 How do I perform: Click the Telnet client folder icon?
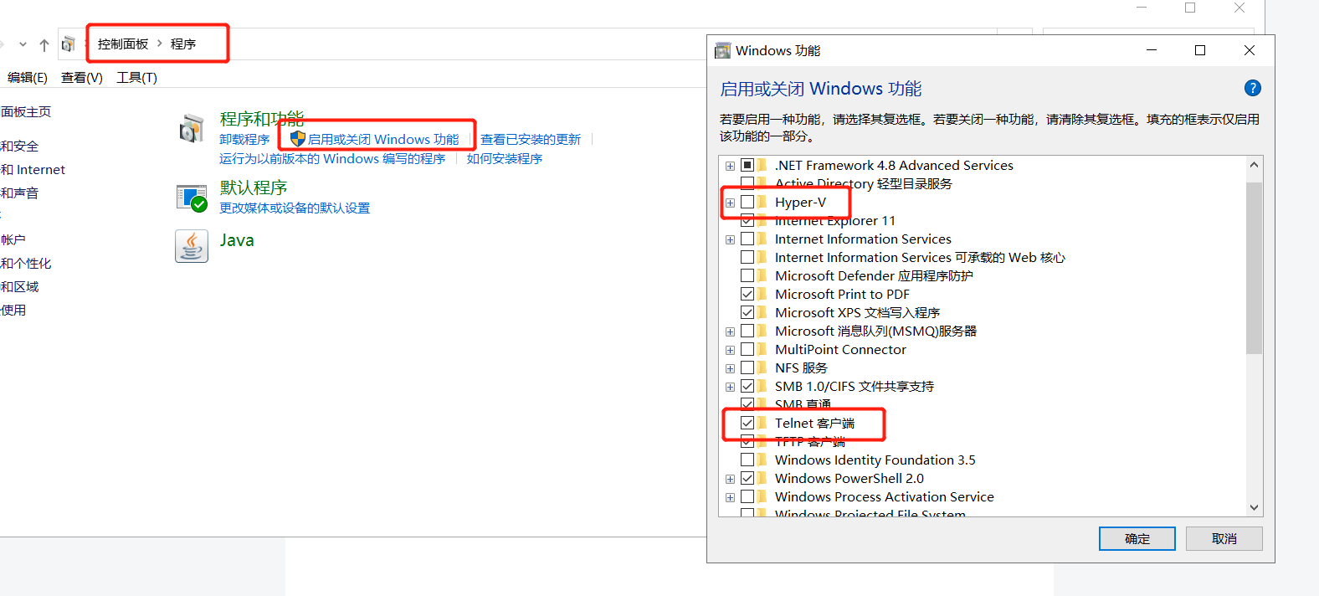pos(762,423)
